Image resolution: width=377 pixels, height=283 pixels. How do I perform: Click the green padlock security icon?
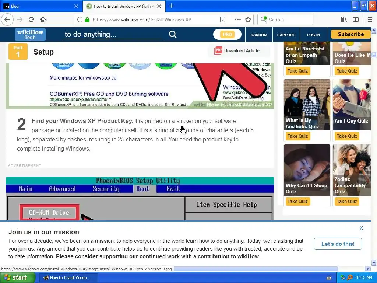click(x=87, y=20)
